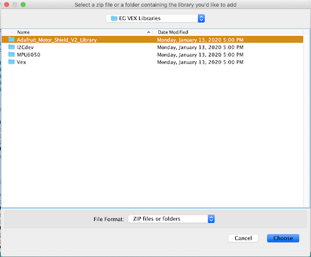
Task: Click the File Format blue arrow button
Action: click(211, 219)
